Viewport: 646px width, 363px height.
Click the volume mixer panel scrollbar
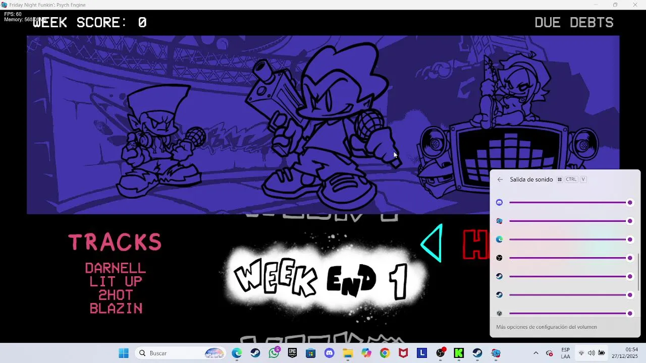click(638, 272)
